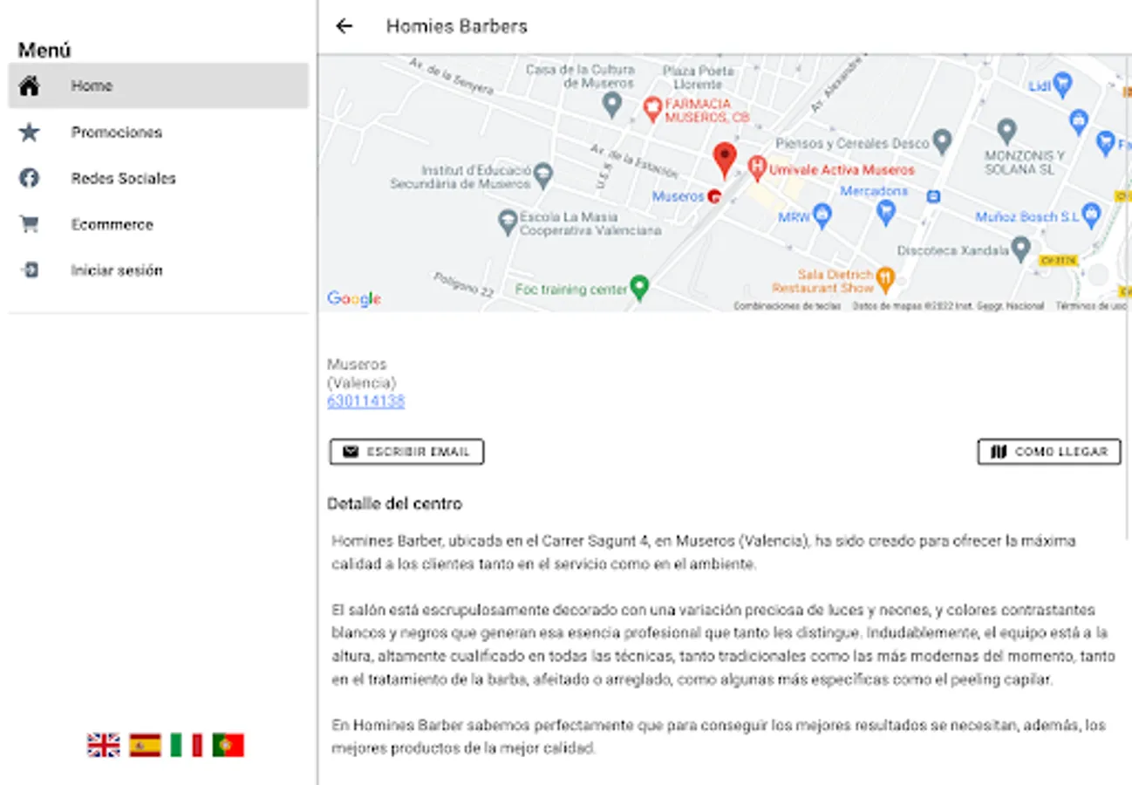The width and height of the screenshot is (1132, 785).
Task: Switch language with the Portuguese flag
Action: coord(228,745)
